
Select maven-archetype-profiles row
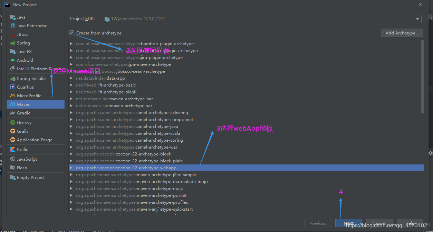coord(246,202)
